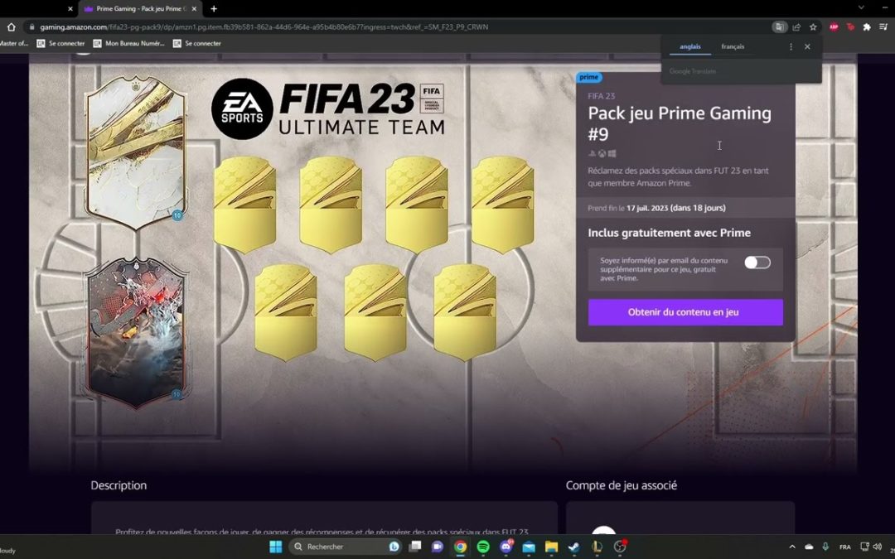Click the white and gold card pack image
The image size is (895, 559).
coord(136,153)
